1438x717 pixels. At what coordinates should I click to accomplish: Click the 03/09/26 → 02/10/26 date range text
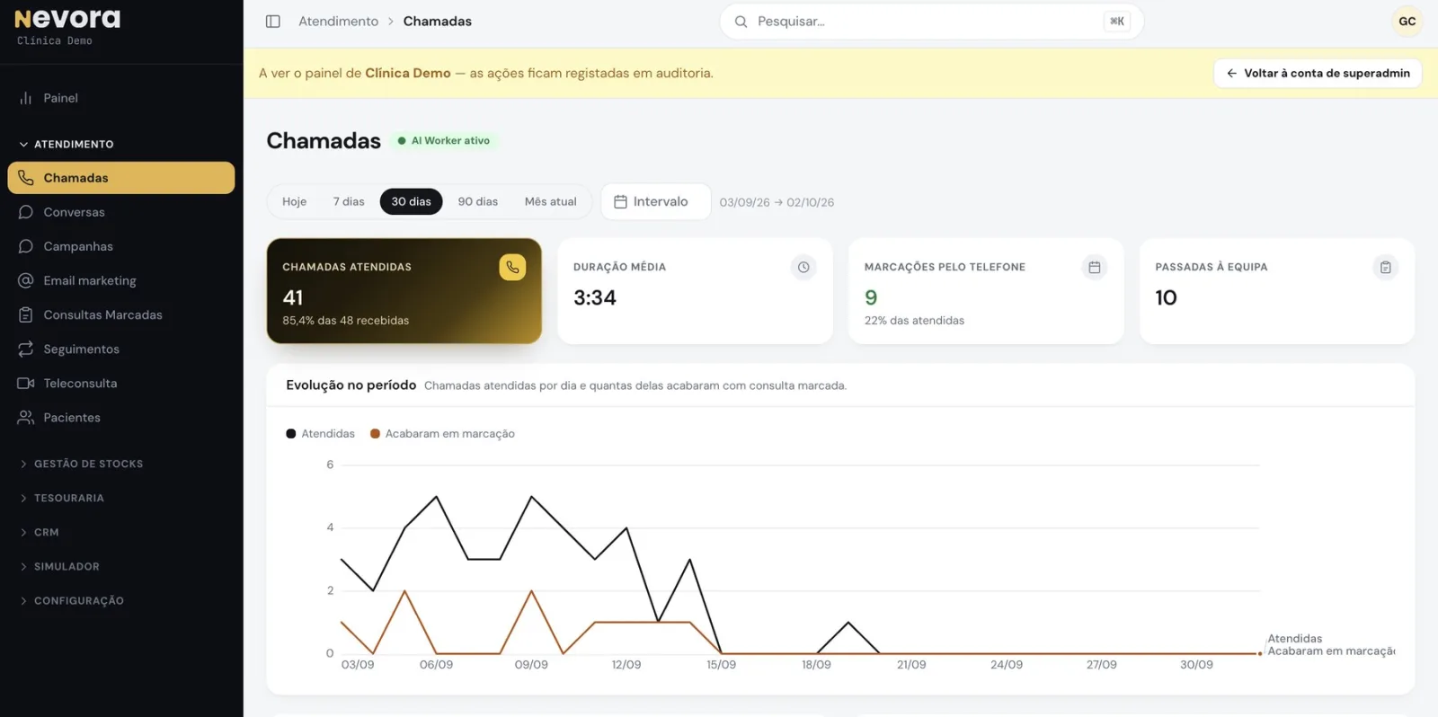777,203
